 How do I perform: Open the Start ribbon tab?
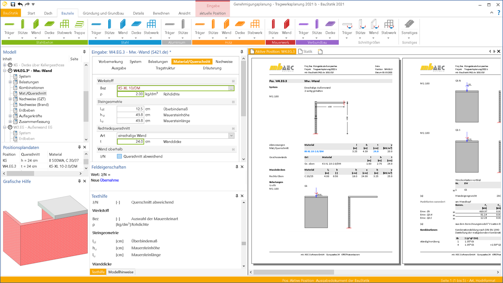[x=31, y=13]
